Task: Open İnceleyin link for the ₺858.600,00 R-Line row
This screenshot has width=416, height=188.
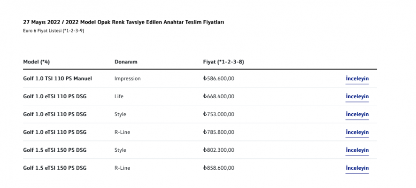Action: pos(357,168)
